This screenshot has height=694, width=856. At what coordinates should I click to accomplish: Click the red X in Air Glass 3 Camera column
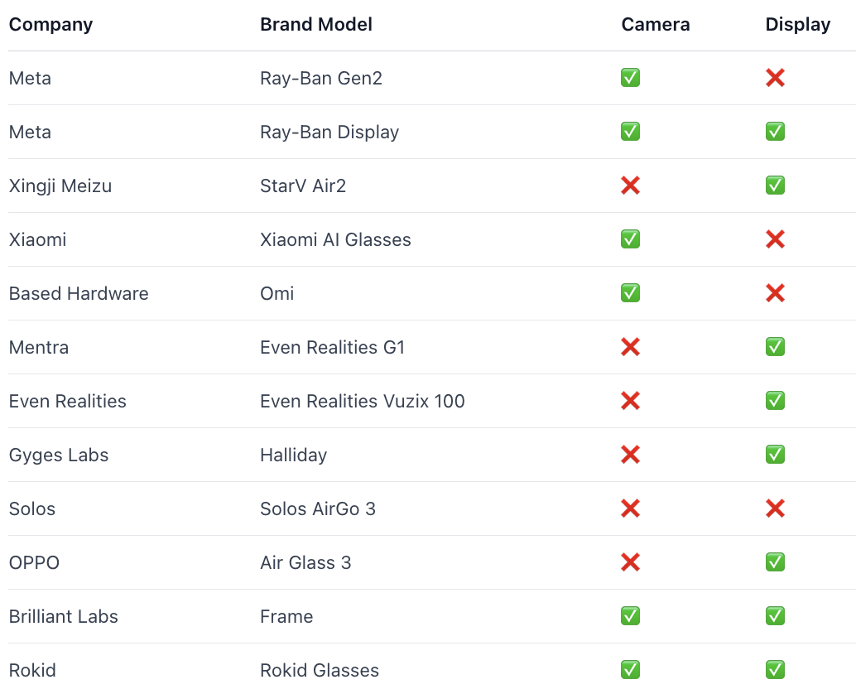(x=630, y=562)
